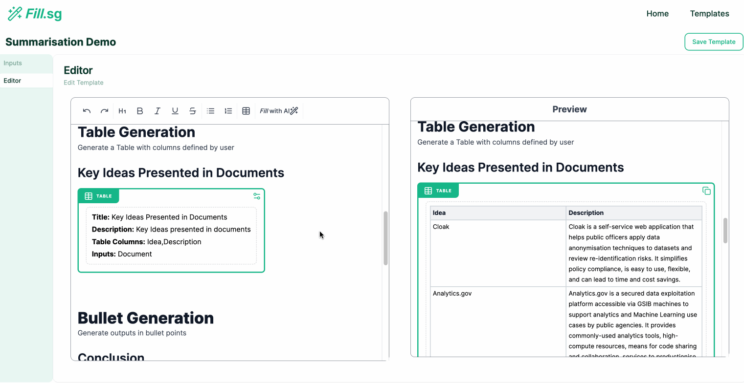
Task: Go to the Home page
Action: [657, 14]
